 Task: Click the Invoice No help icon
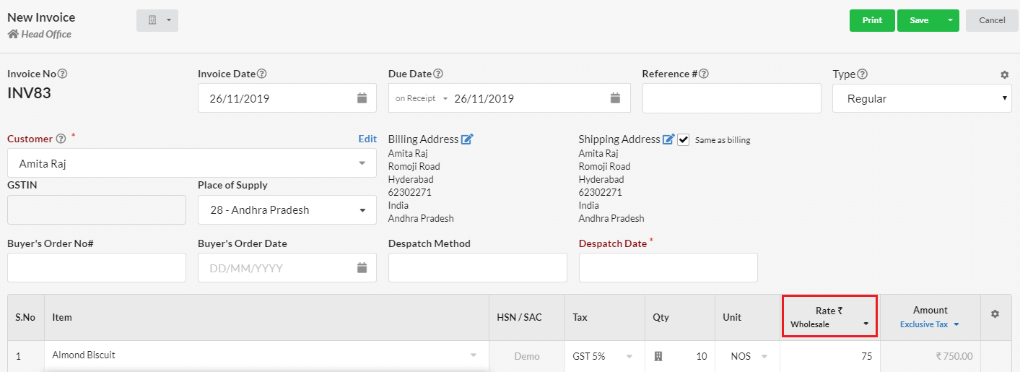pos(63,74)
